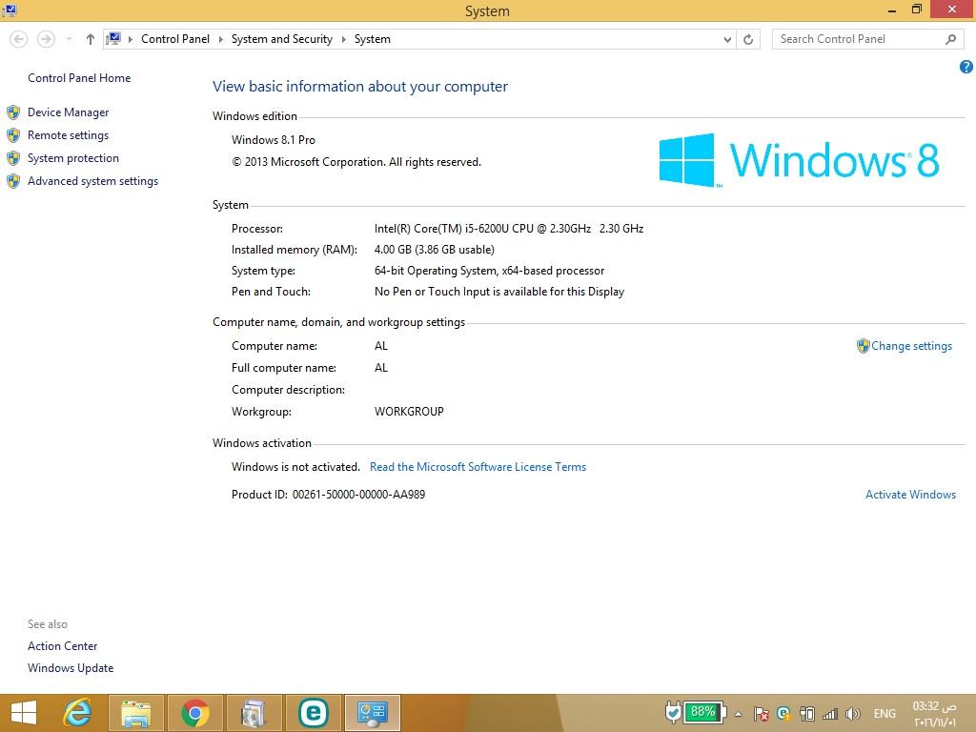Click the battery plug shield icon

[x=673, y=712]
